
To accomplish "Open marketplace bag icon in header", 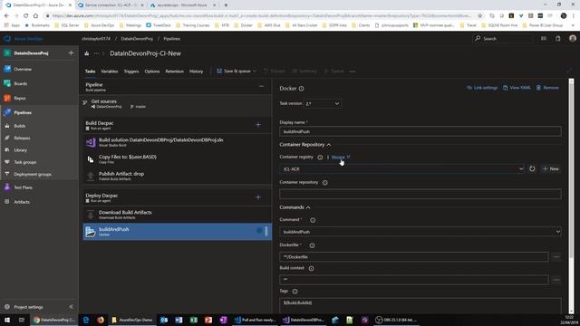I will click(558, 39).
